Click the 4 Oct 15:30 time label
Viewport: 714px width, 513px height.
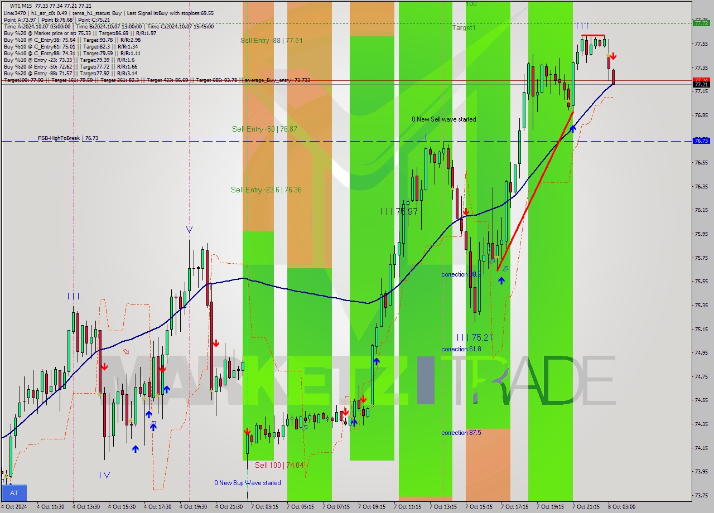122,507
